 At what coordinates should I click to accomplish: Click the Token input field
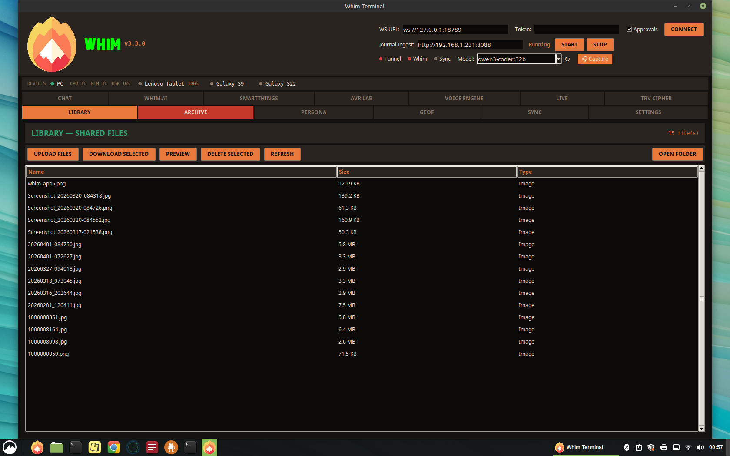pyautogui.click(x=576, y=30)
